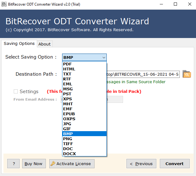The image size is (196, 176).
Task: Choose EPUB from the dropdown list
Action: click(69, 114)
